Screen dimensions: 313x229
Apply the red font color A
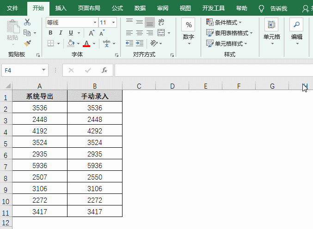click(86, 43)
